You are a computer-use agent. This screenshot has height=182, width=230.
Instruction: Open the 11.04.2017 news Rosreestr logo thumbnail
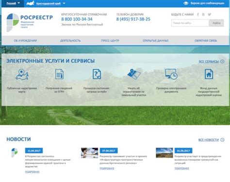click(x=15, y=153)
